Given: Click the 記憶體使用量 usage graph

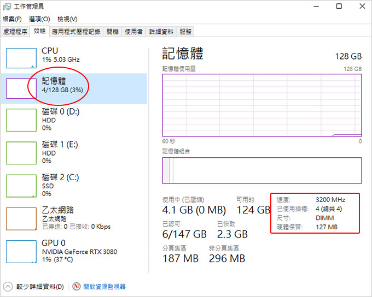Looking at the screenshot, I should tap(262, 105).
